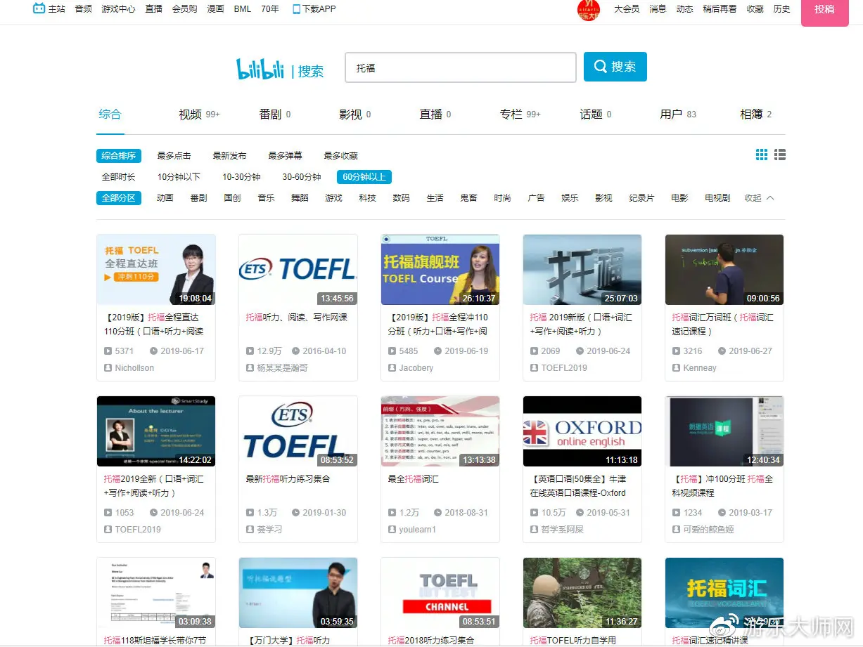This screenshot has width=863, height=647.
Task: Click phone icon for 下载APP
Action: point(296,9)
